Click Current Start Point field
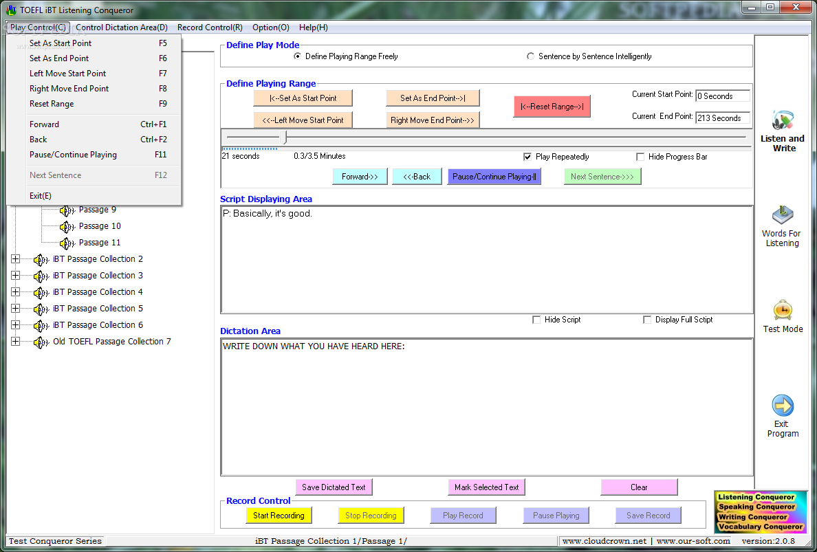The image size is (817, 552). tap(723, 96)
